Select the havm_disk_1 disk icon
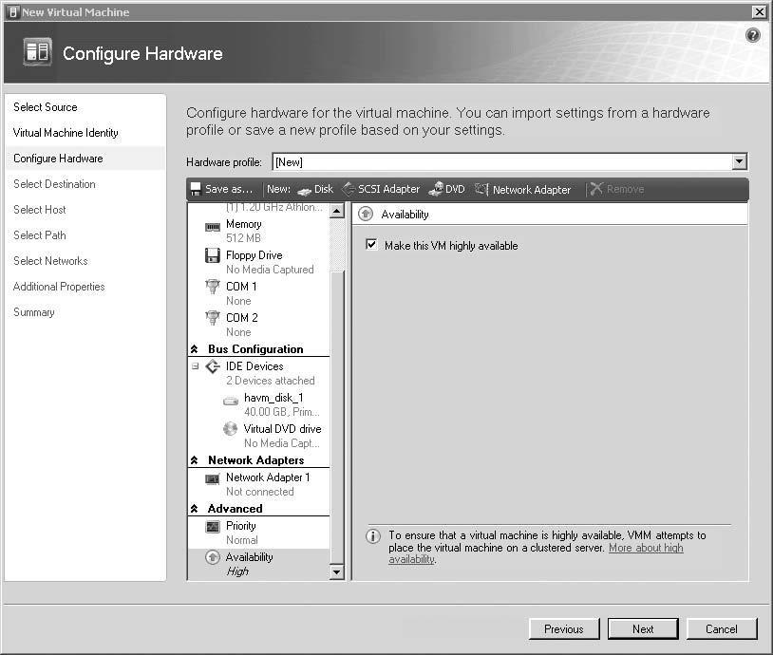The image size is (773, 655). click(x=230, y=401)
